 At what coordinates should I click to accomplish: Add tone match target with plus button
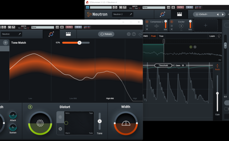[x=5, y=43]
